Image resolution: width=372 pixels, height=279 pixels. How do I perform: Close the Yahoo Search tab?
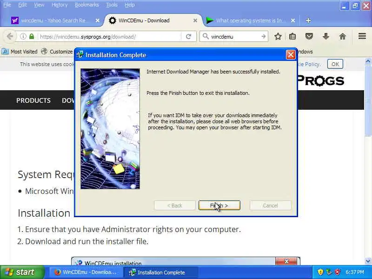coord(98,20)
